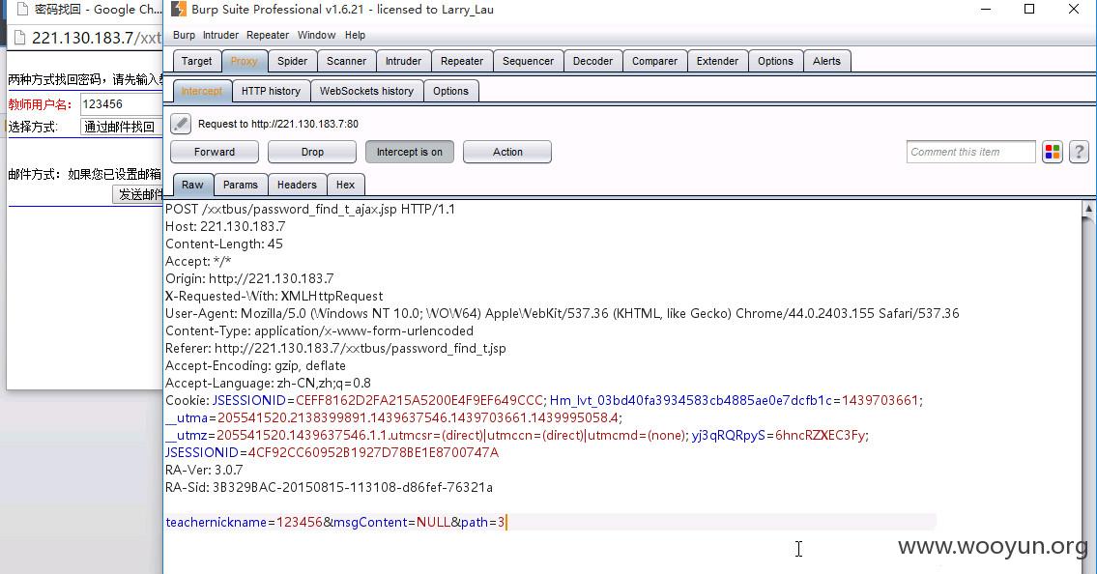
Task: Click the User-Agent header line
Action: [562, 313]
